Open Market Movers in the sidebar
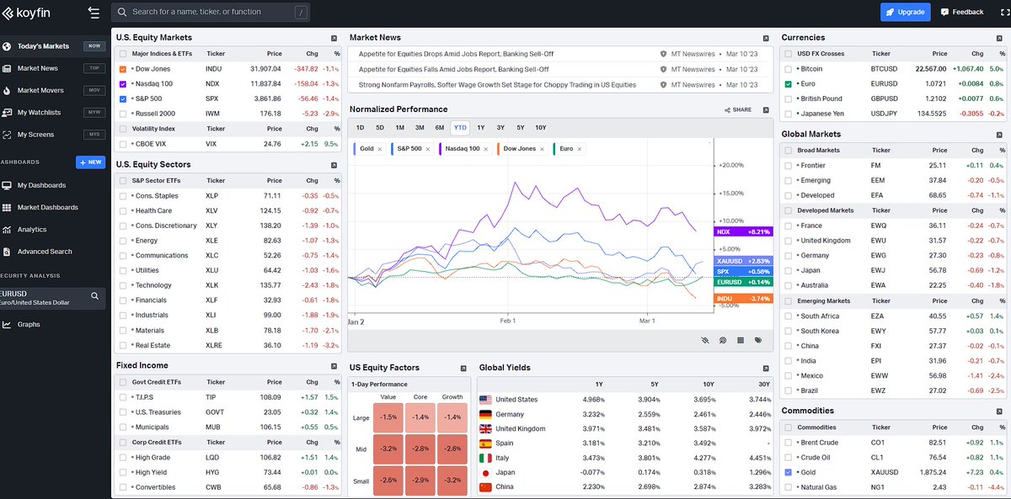1011x499 pixels. pos(54,90)
